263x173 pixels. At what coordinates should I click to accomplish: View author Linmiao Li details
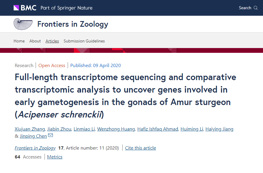[84, 129]
